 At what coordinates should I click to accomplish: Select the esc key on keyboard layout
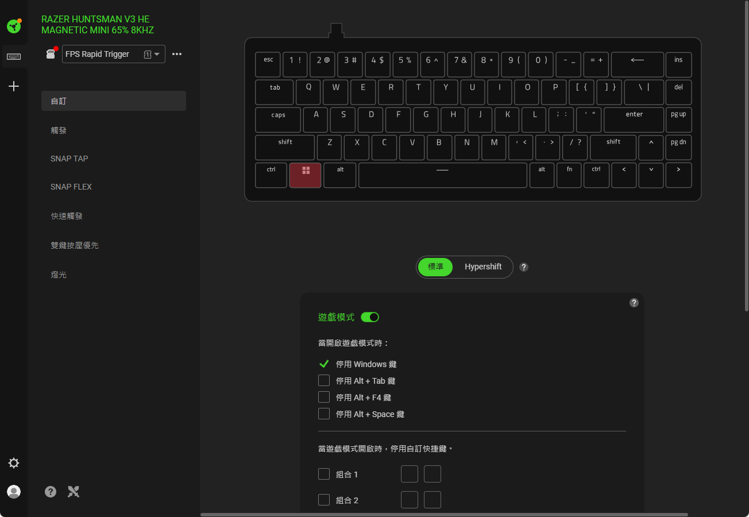pyautogui.click(x=268, y=65)
